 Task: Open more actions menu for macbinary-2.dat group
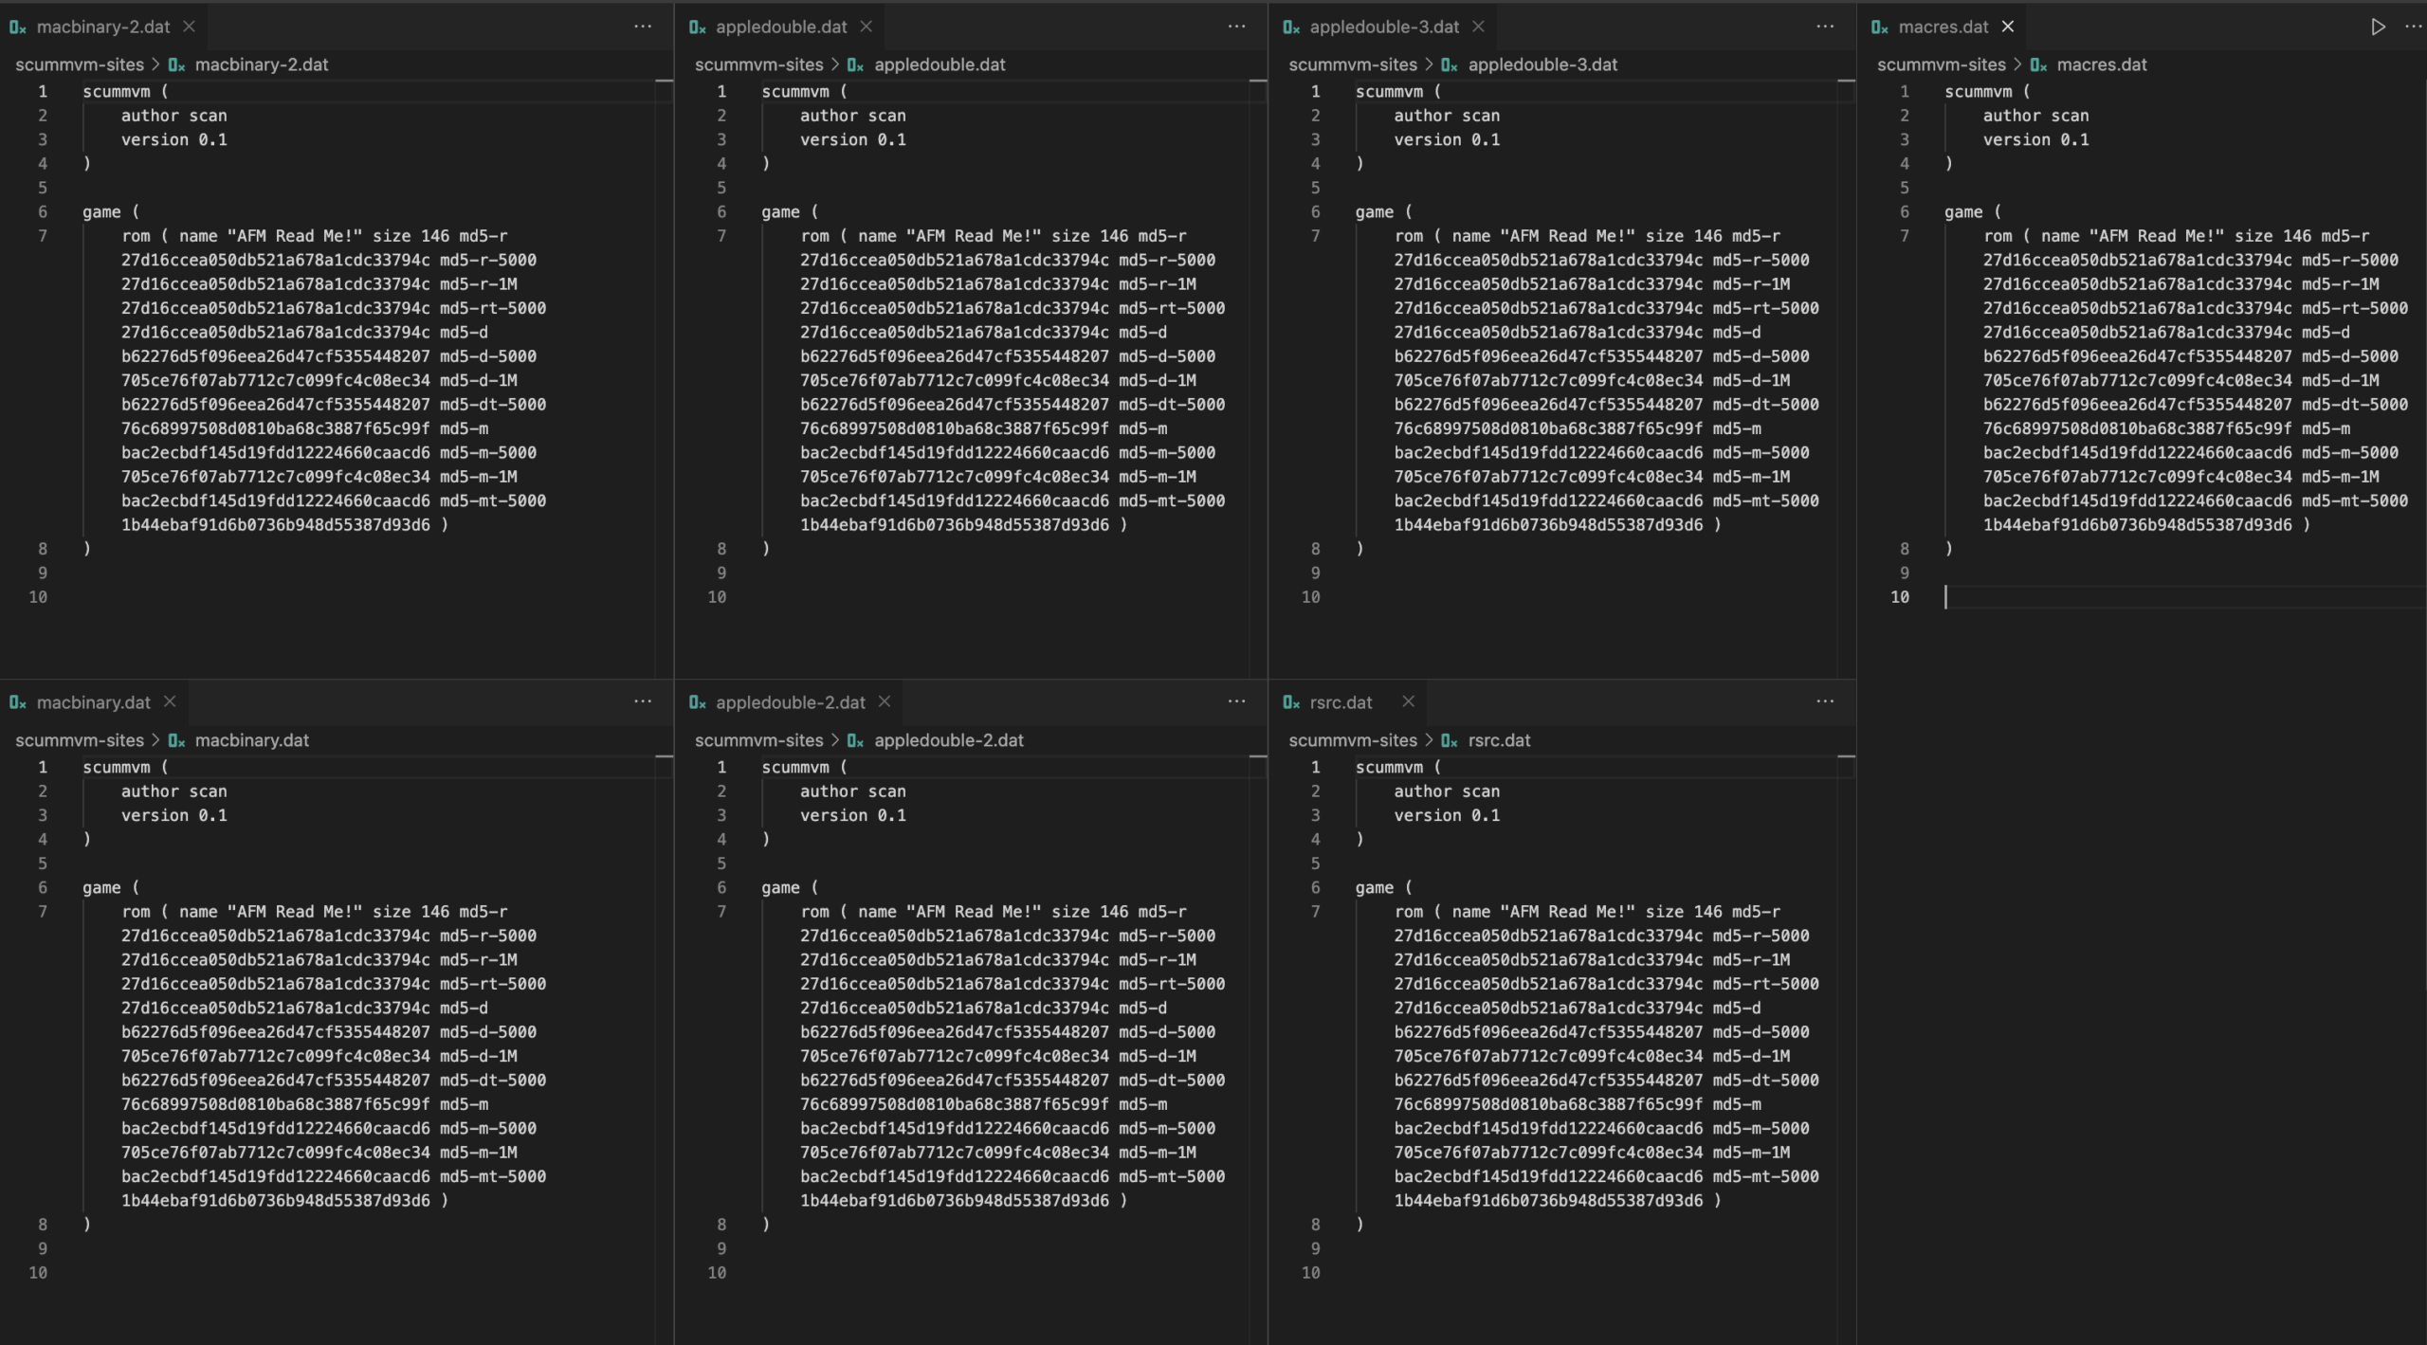point(643,27)
